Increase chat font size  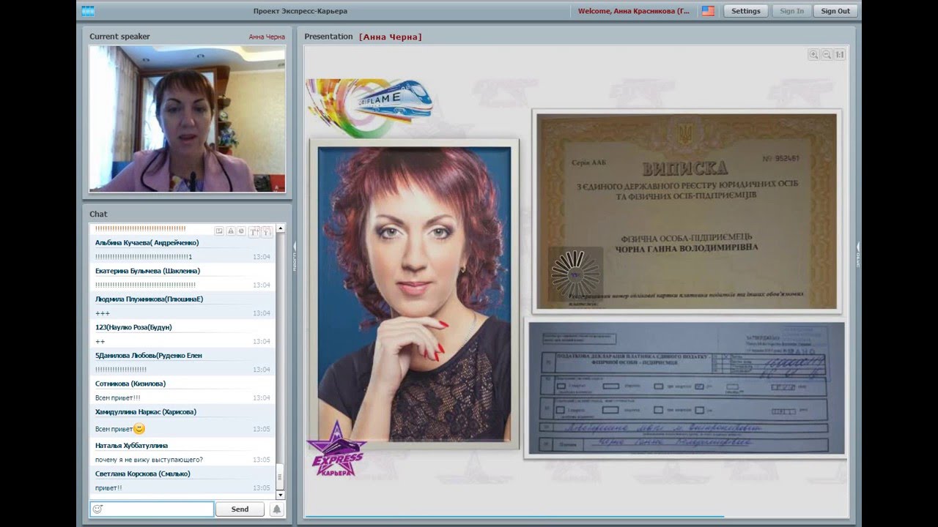254,231
